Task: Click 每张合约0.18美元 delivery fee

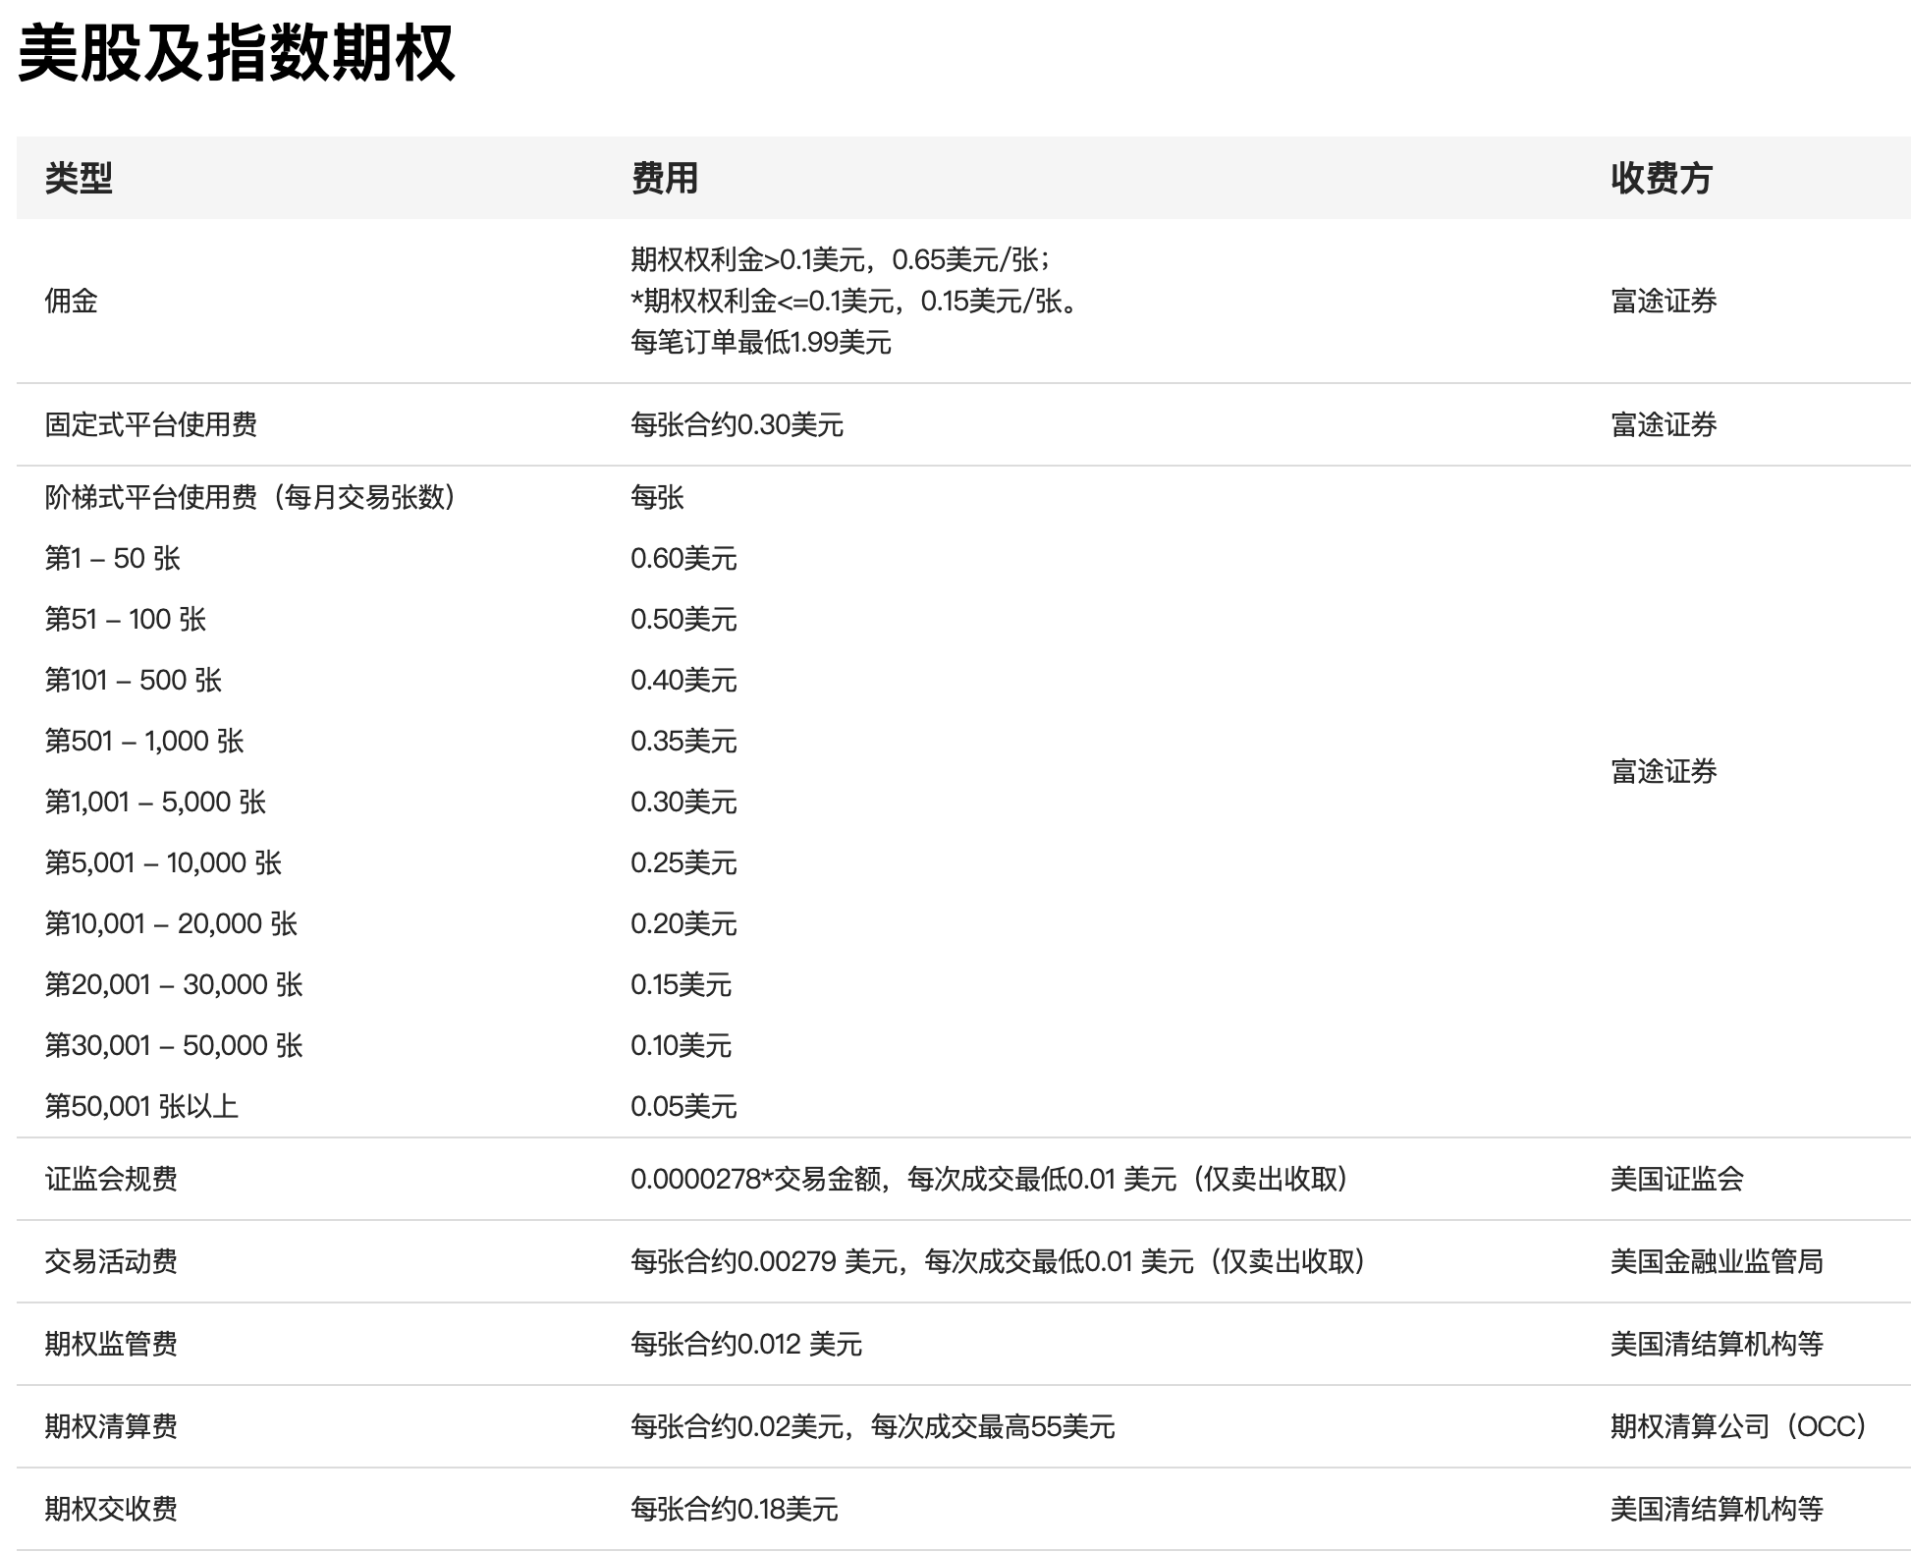Action: [734, 1509]
